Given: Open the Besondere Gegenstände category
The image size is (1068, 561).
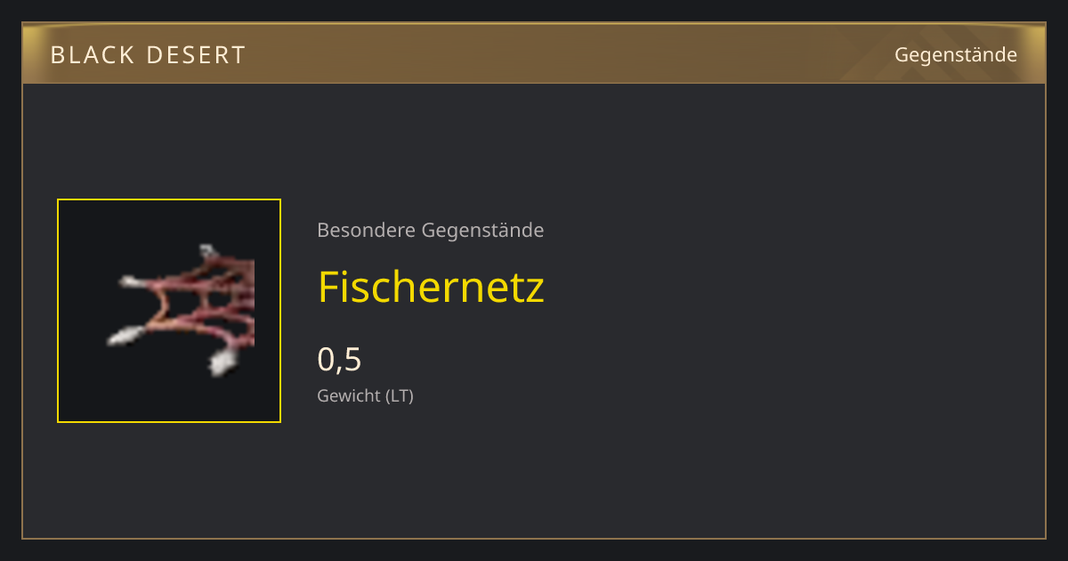Looking at the screenshot, I should coord(430,231).
